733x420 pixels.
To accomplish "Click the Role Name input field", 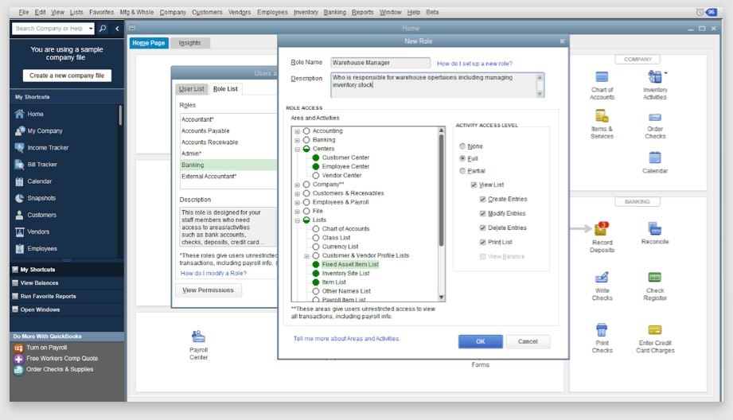I will pos(380,63).
